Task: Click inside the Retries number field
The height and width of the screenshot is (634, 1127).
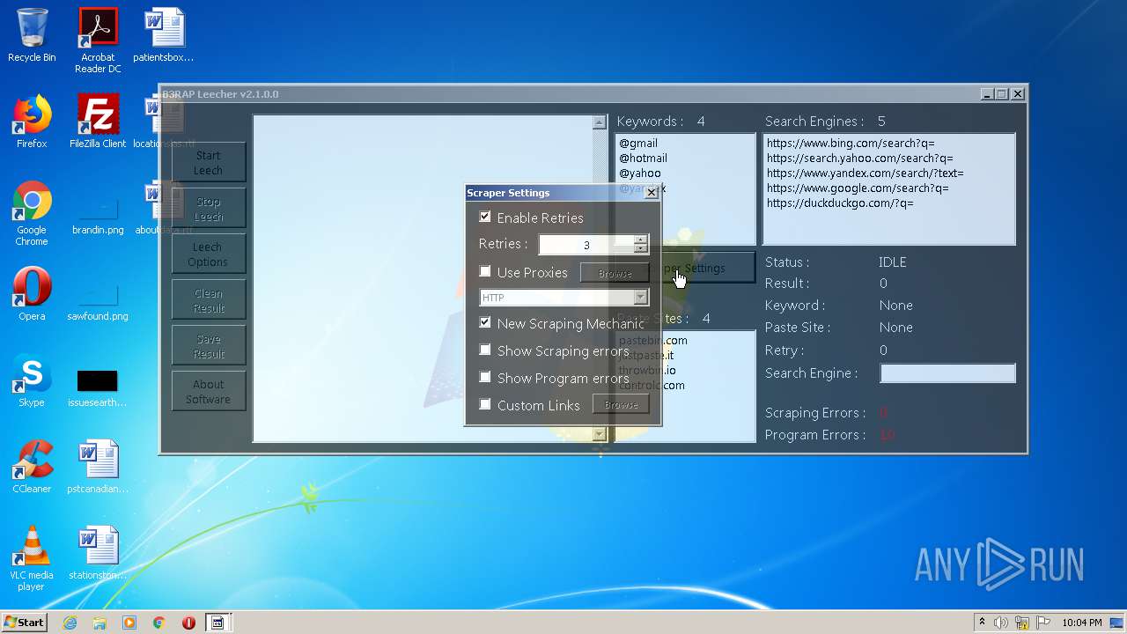Action: coord(586,245)
